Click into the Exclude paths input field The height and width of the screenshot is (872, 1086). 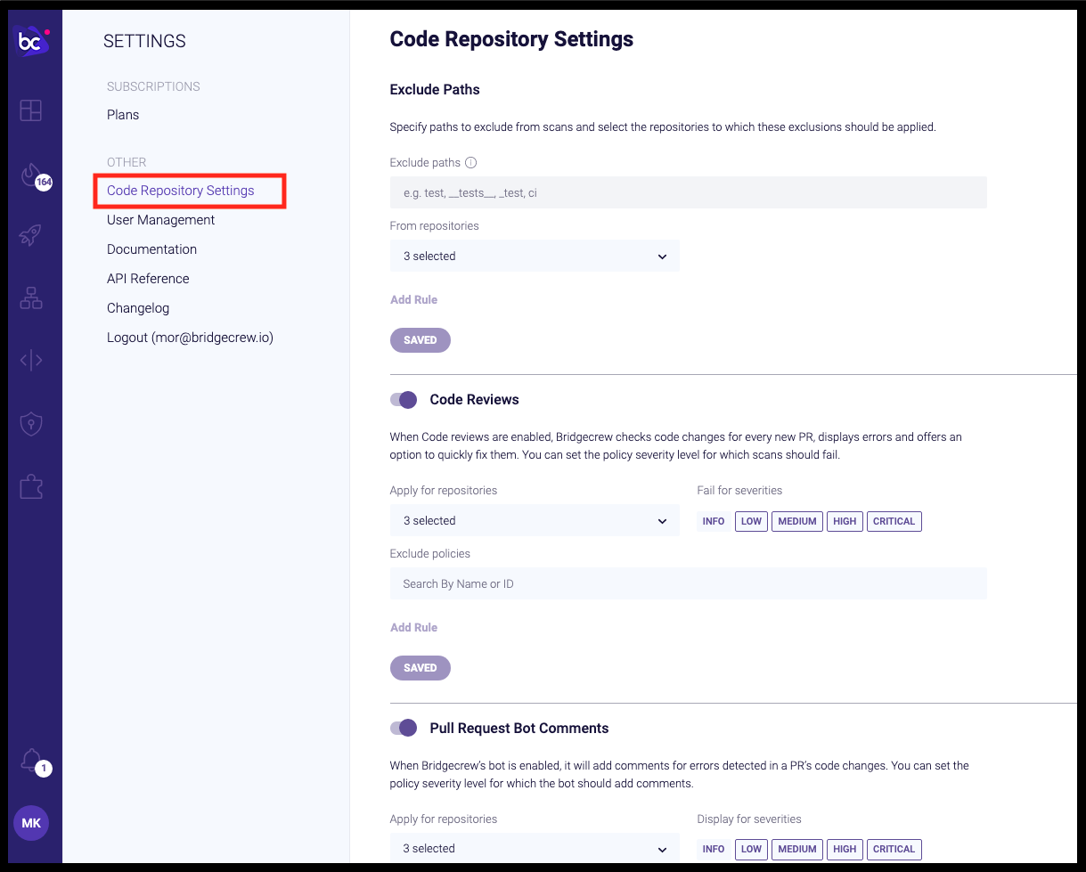pyautogui.click(x=689, y=192)
